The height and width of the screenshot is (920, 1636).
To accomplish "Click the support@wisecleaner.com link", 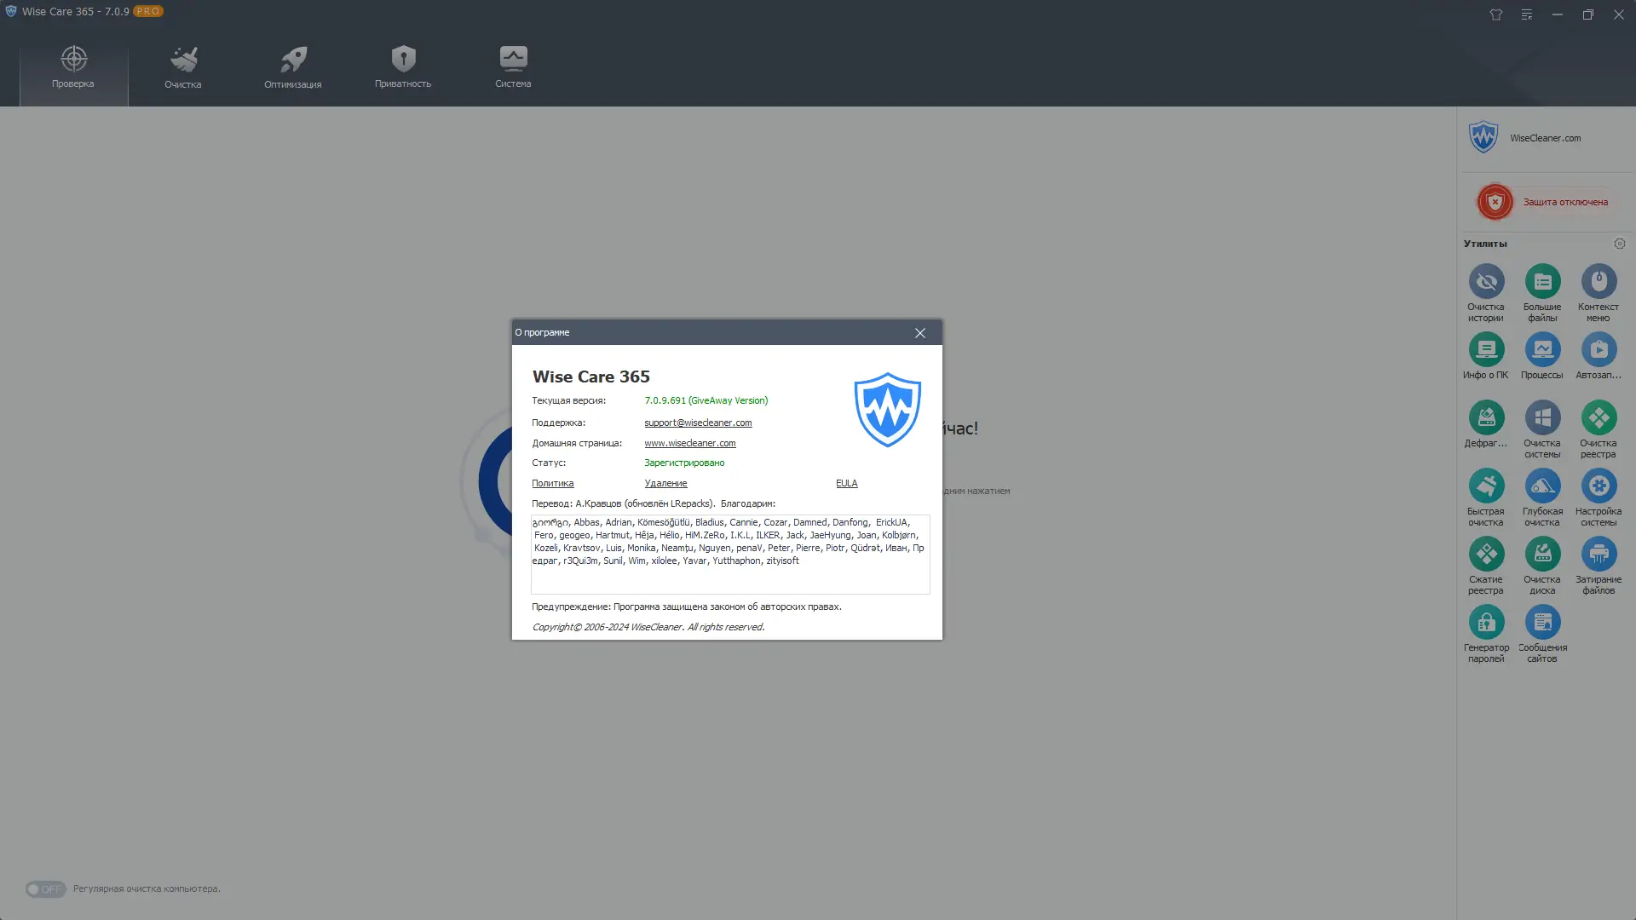I will click(698, 423).
